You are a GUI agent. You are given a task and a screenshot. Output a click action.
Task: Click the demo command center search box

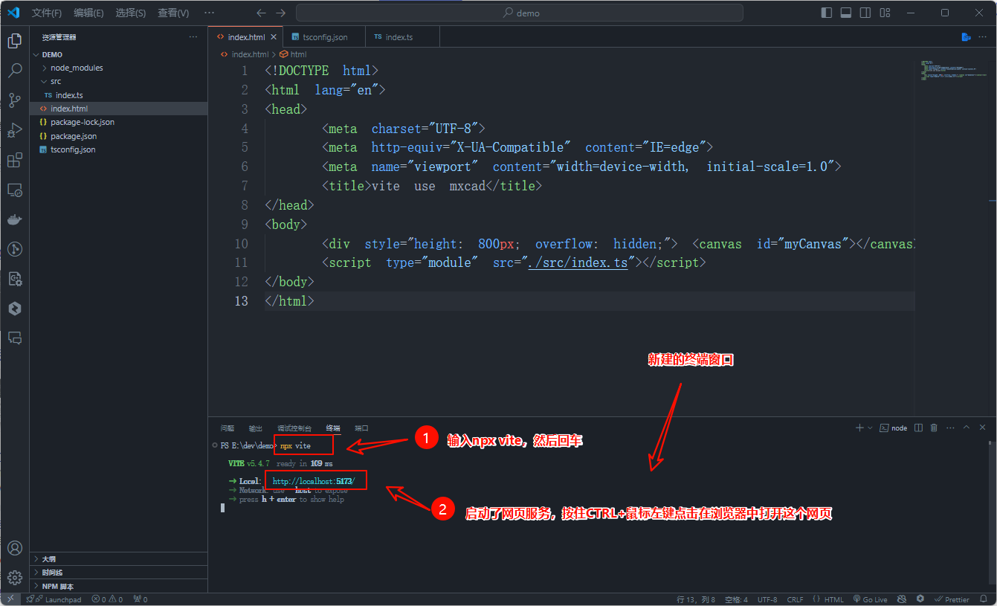coord(519,13)
